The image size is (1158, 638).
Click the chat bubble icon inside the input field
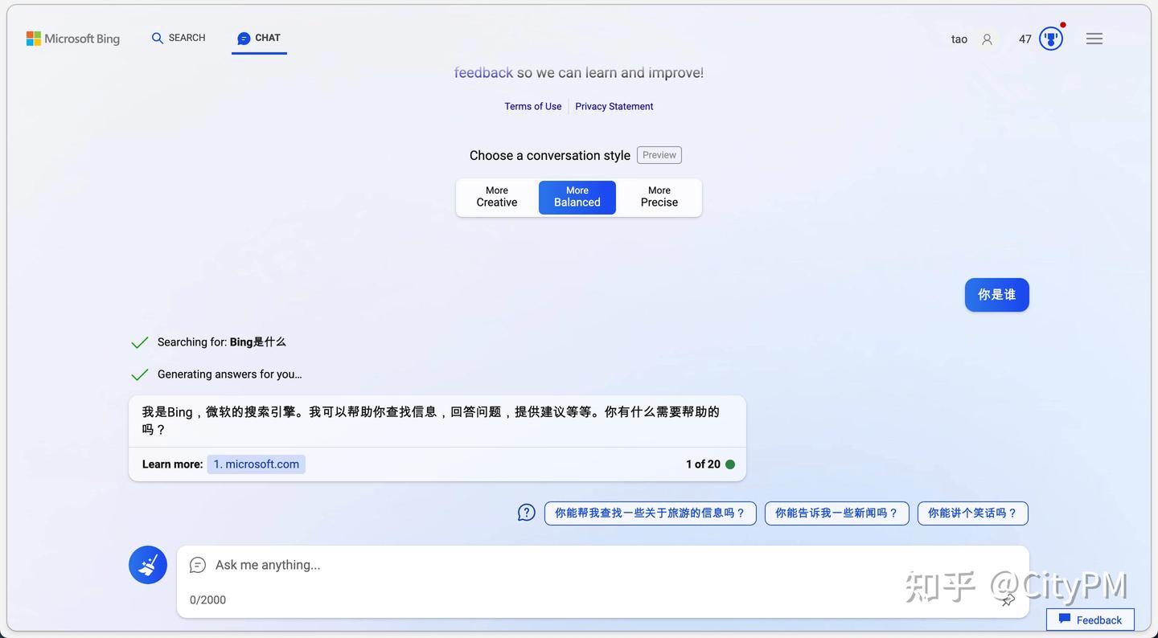[197, 565]
